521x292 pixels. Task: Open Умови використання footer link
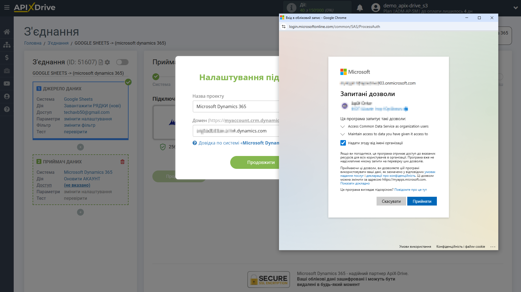click(x=415, y=247)
